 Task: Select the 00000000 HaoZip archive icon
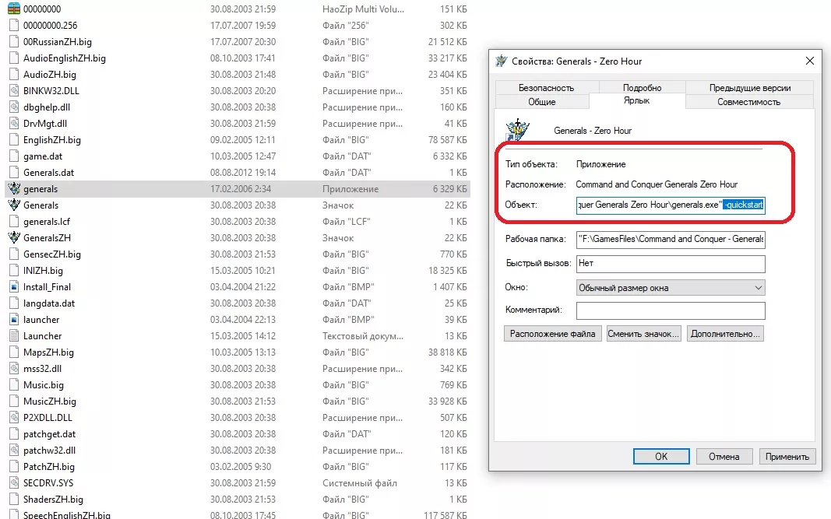pyautogui.click(x=14, y=9)
